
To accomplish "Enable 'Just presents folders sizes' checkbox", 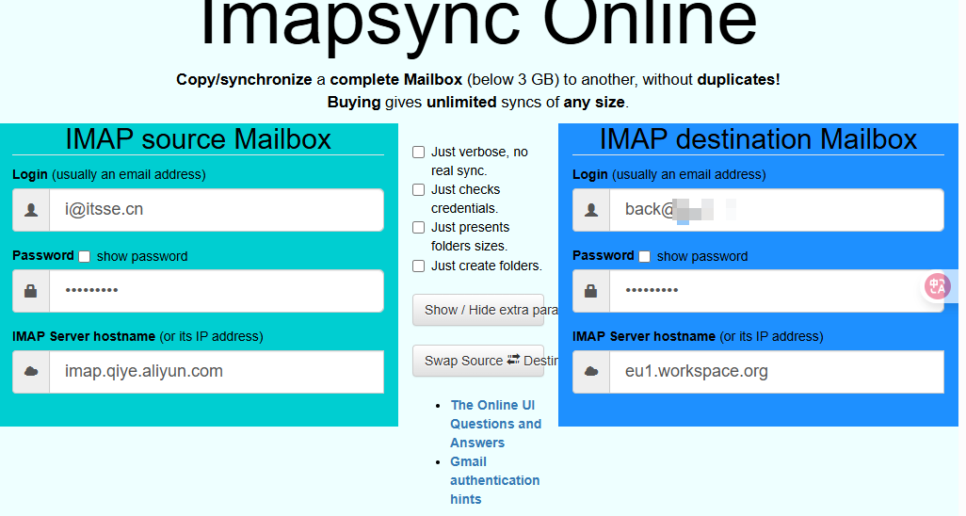I will (x=418, y=228).
